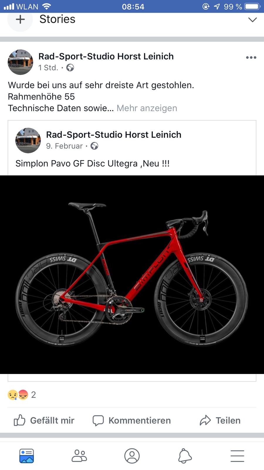Image resolution: width=264 pixels, height=470 pixels.
Task: Open the three-dot post options menu
Action: [x=251, y=58]
